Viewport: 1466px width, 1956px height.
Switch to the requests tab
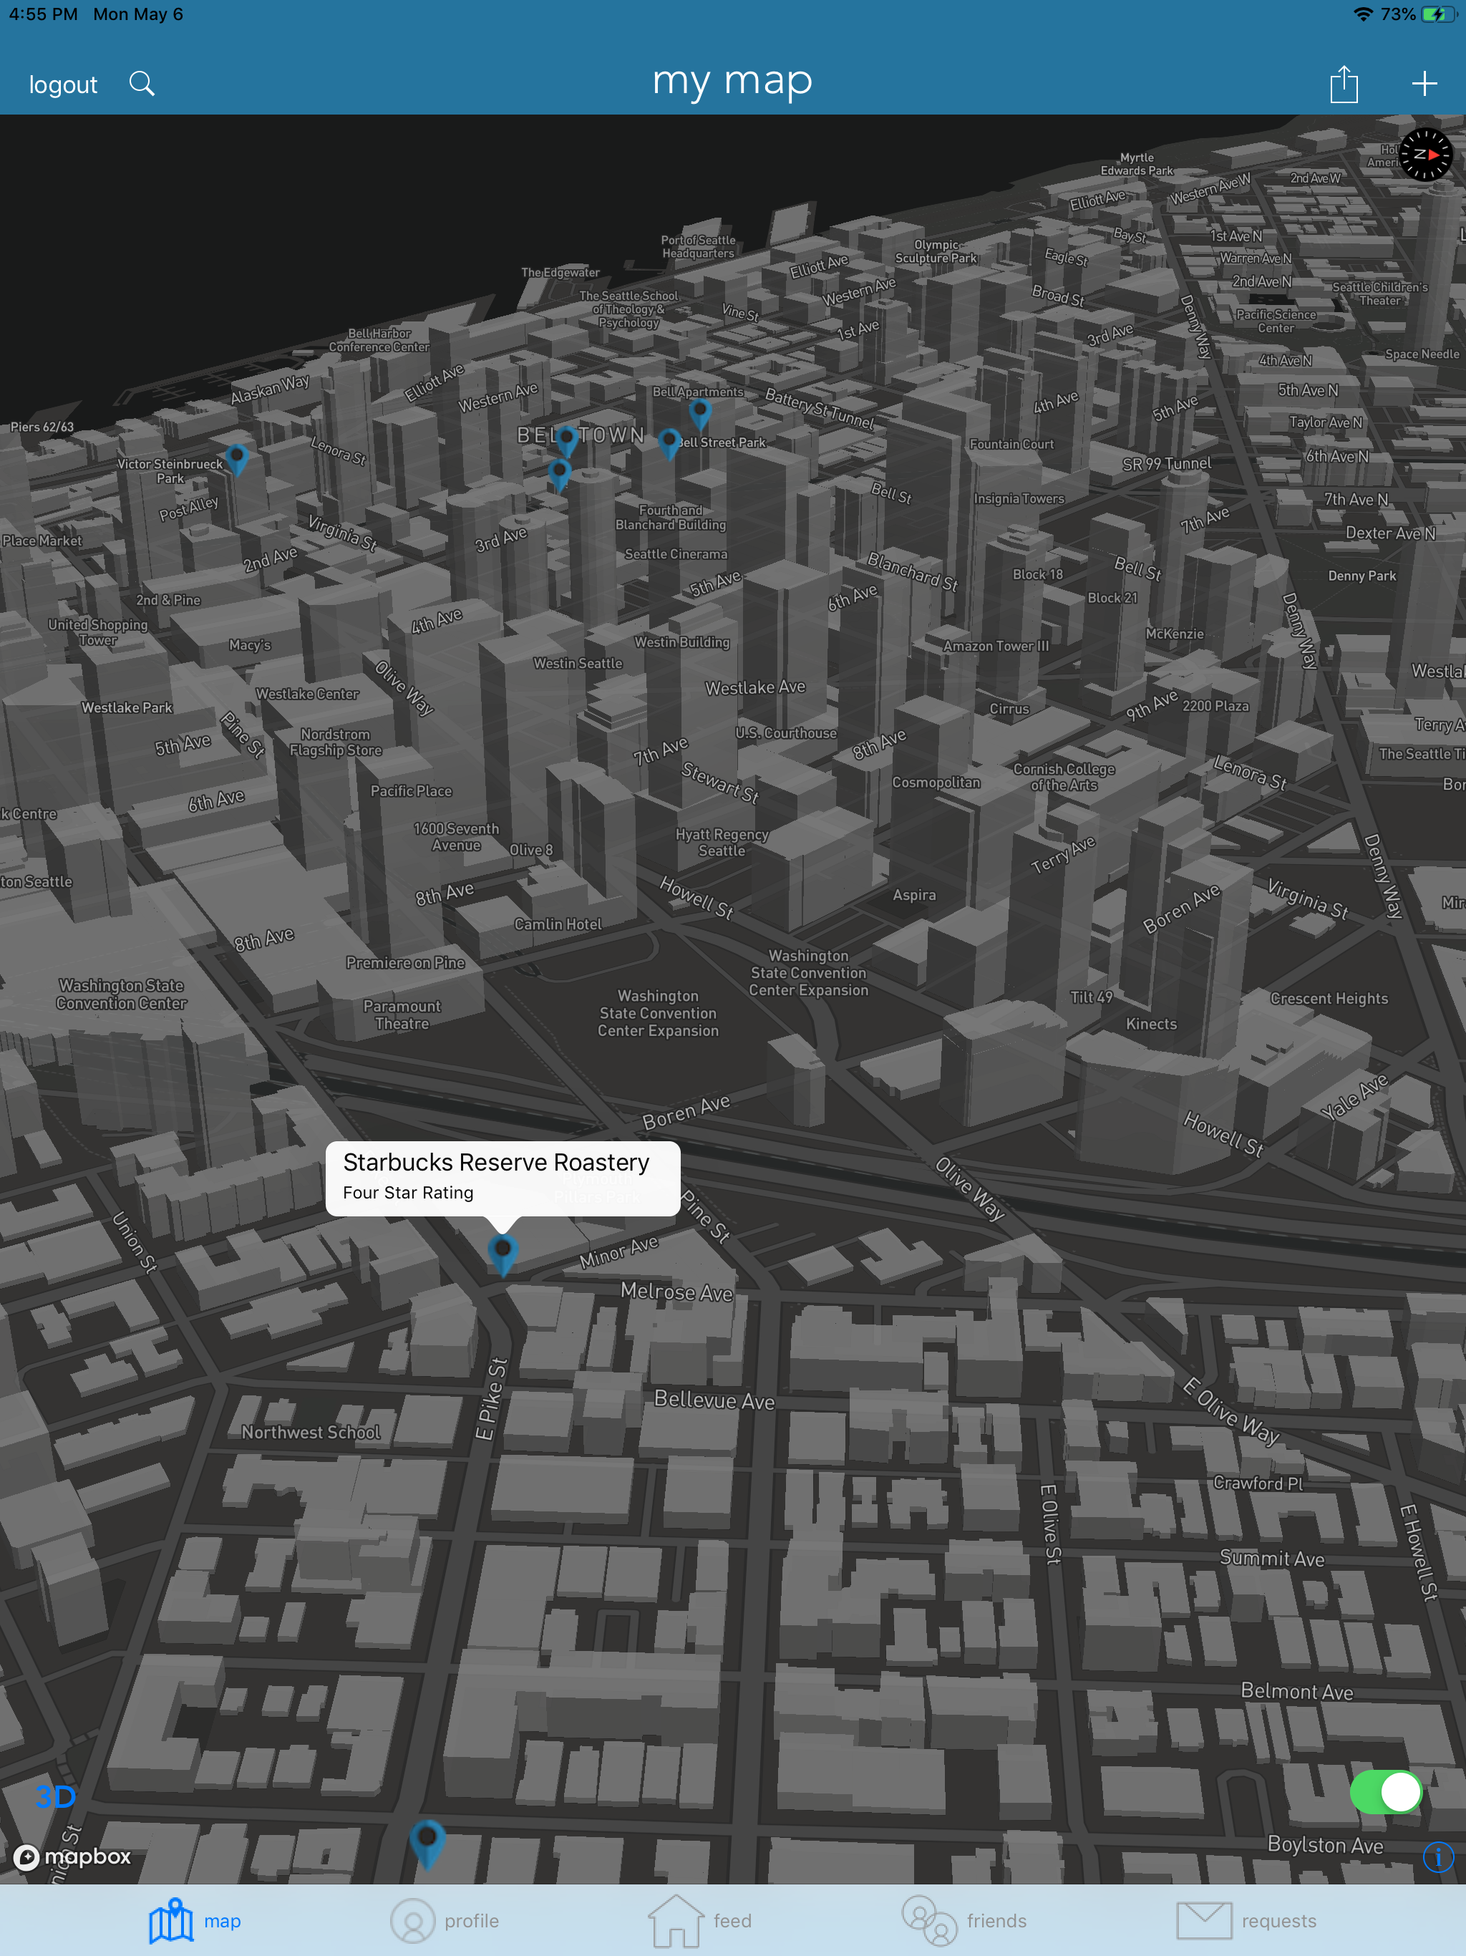click(1246, 1921)
